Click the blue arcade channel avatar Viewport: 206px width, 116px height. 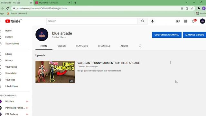[42, 34]
